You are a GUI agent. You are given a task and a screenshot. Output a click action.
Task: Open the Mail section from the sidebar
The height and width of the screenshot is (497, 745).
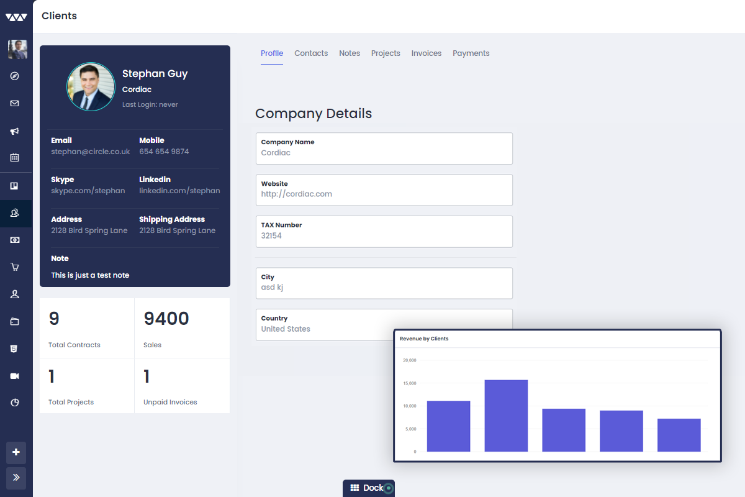tap(16, 103)
